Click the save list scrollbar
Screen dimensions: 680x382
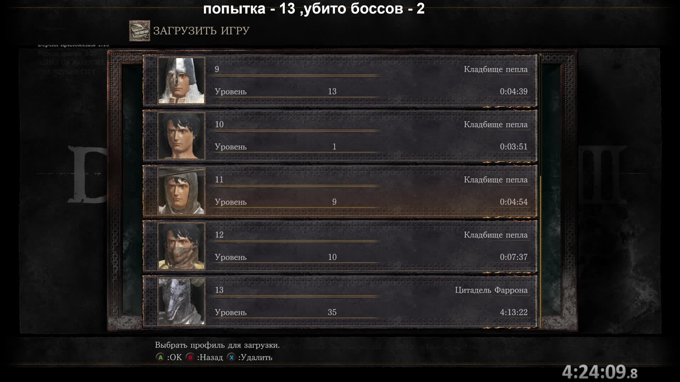click(x=540, y=191)
